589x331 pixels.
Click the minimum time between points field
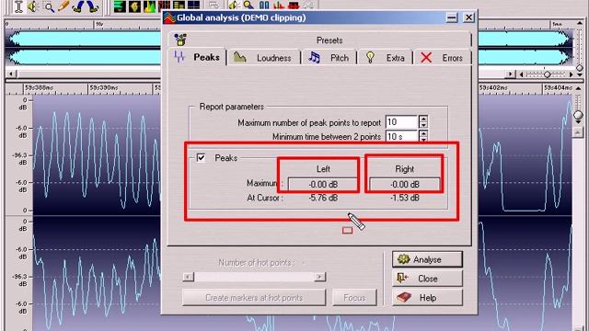coord(401,136)
